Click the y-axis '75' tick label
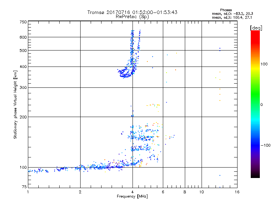 point(24,187)
